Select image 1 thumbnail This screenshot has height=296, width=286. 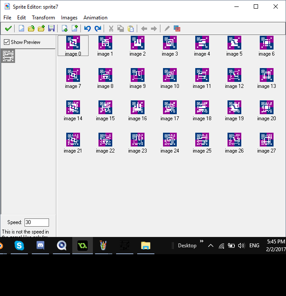click(x=105, y=43)
